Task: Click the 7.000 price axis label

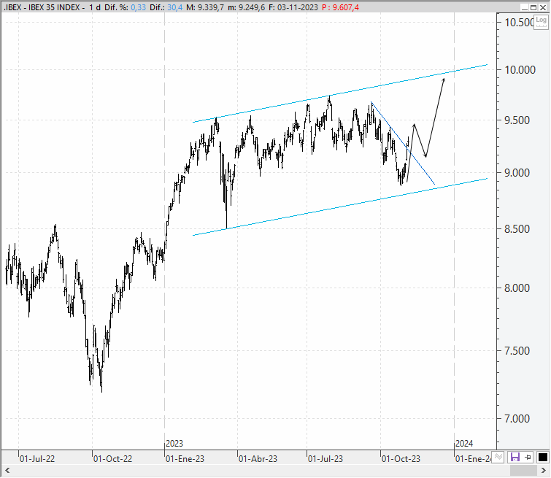Action: pyautogui.click(x=517, y=419)
